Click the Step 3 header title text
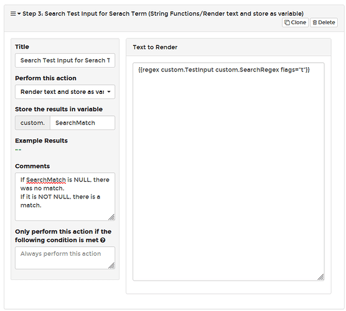This screenshot has height=311, width=346. coord(163,14)
